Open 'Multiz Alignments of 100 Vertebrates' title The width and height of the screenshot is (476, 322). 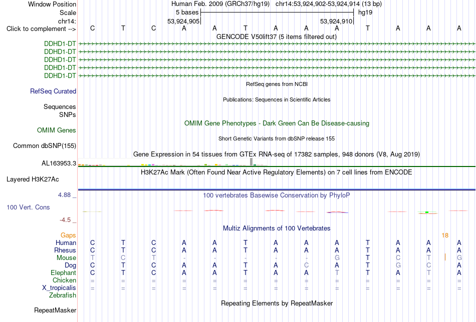[277, 228]
